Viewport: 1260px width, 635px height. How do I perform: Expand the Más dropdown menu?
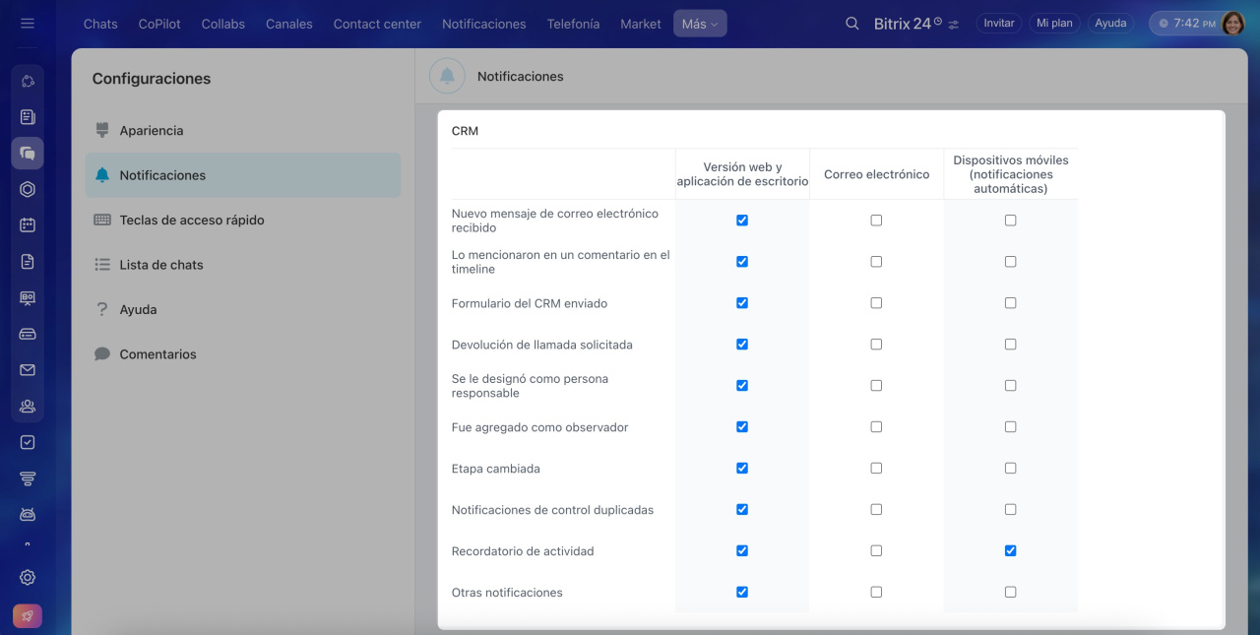tap(700, 24)
